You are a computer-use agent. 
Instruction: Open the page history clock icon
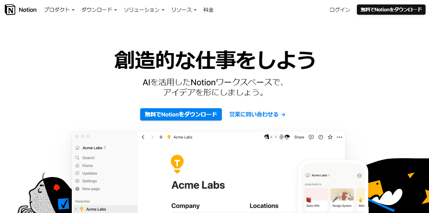point(321,137)
